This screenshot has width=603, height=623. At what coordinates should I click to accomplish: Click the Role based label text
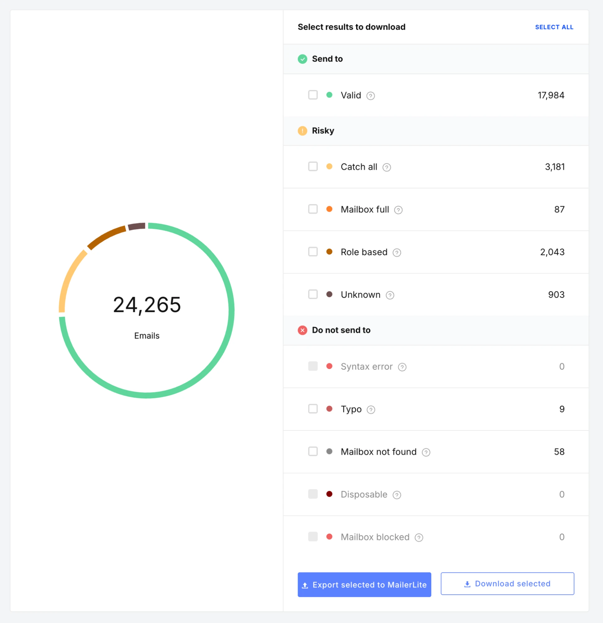(x=364, y=252)
